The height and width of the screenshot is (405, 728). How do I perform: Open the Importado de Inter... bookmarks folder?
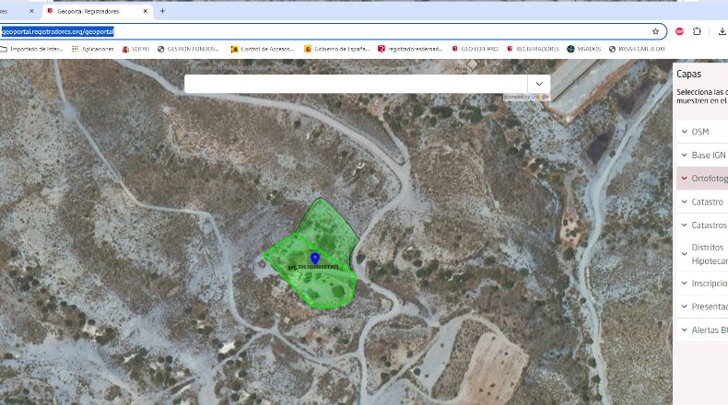tap(31, 49)
